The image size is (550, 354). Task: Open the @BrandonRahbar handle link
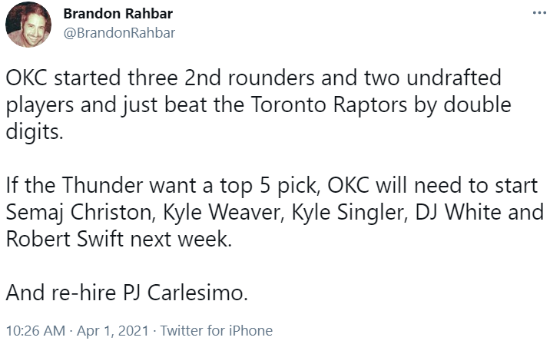coord(119,33)
